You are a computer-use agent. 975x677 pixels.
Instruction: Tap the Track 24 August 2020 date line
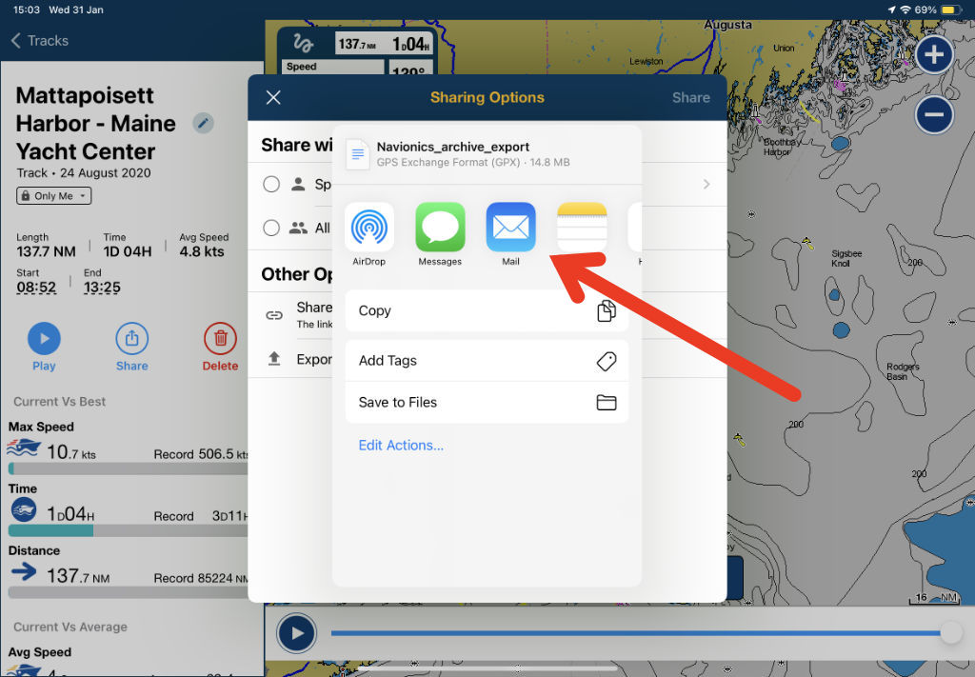coord(84,173)
